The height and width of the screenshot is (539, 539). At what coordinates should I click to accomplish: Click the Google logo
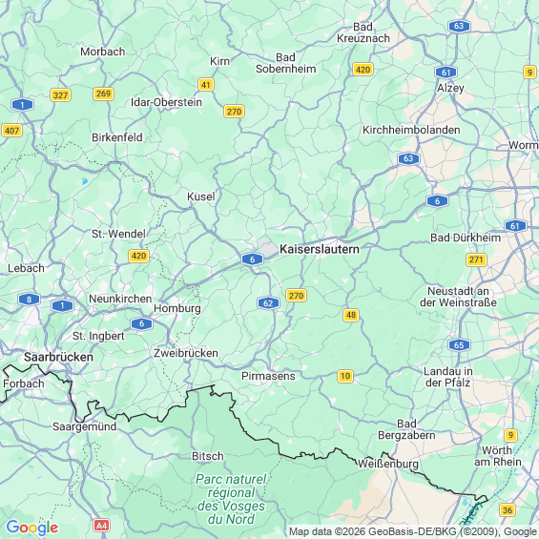(x=32, y=528)
